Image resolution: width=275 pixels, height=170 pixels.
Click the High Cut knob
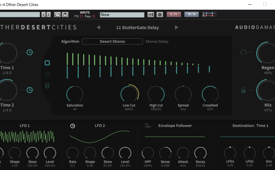click(156, 94)
